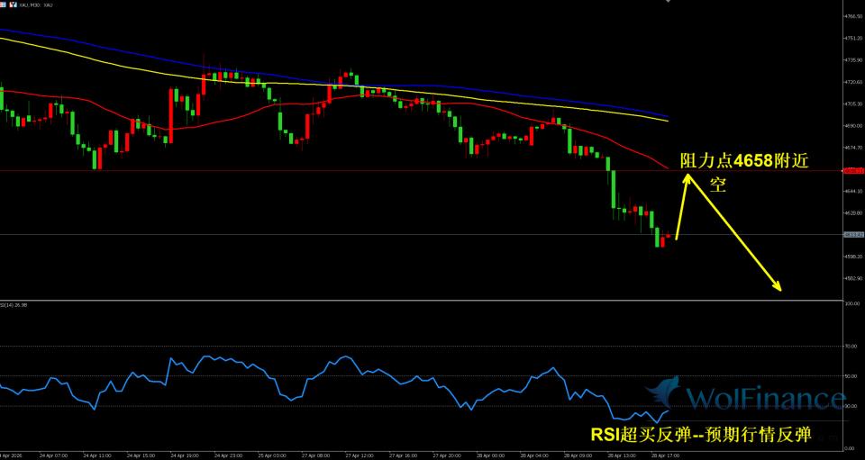Viewport: 865px width, 460px height.
Task: Select the yellow downward arrow's arrowhead
Action: [x=777, y=288]
